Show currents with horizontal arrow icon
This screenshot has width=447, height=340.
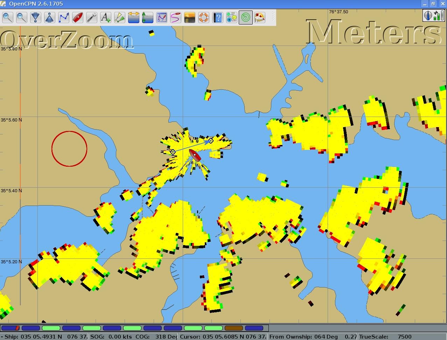point(134,17)
